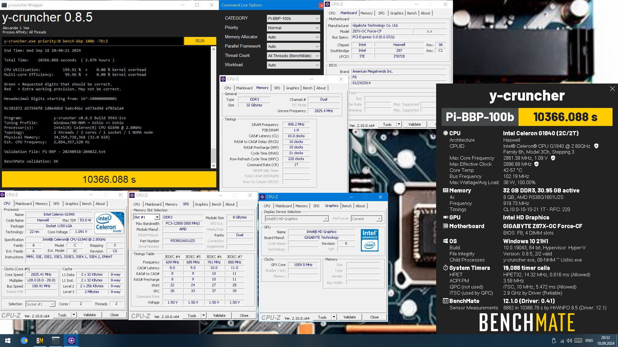Screen dimensions: 618x347
Task: Click the yellow 10366.088 s result bar
Action: tap(109, 179)
